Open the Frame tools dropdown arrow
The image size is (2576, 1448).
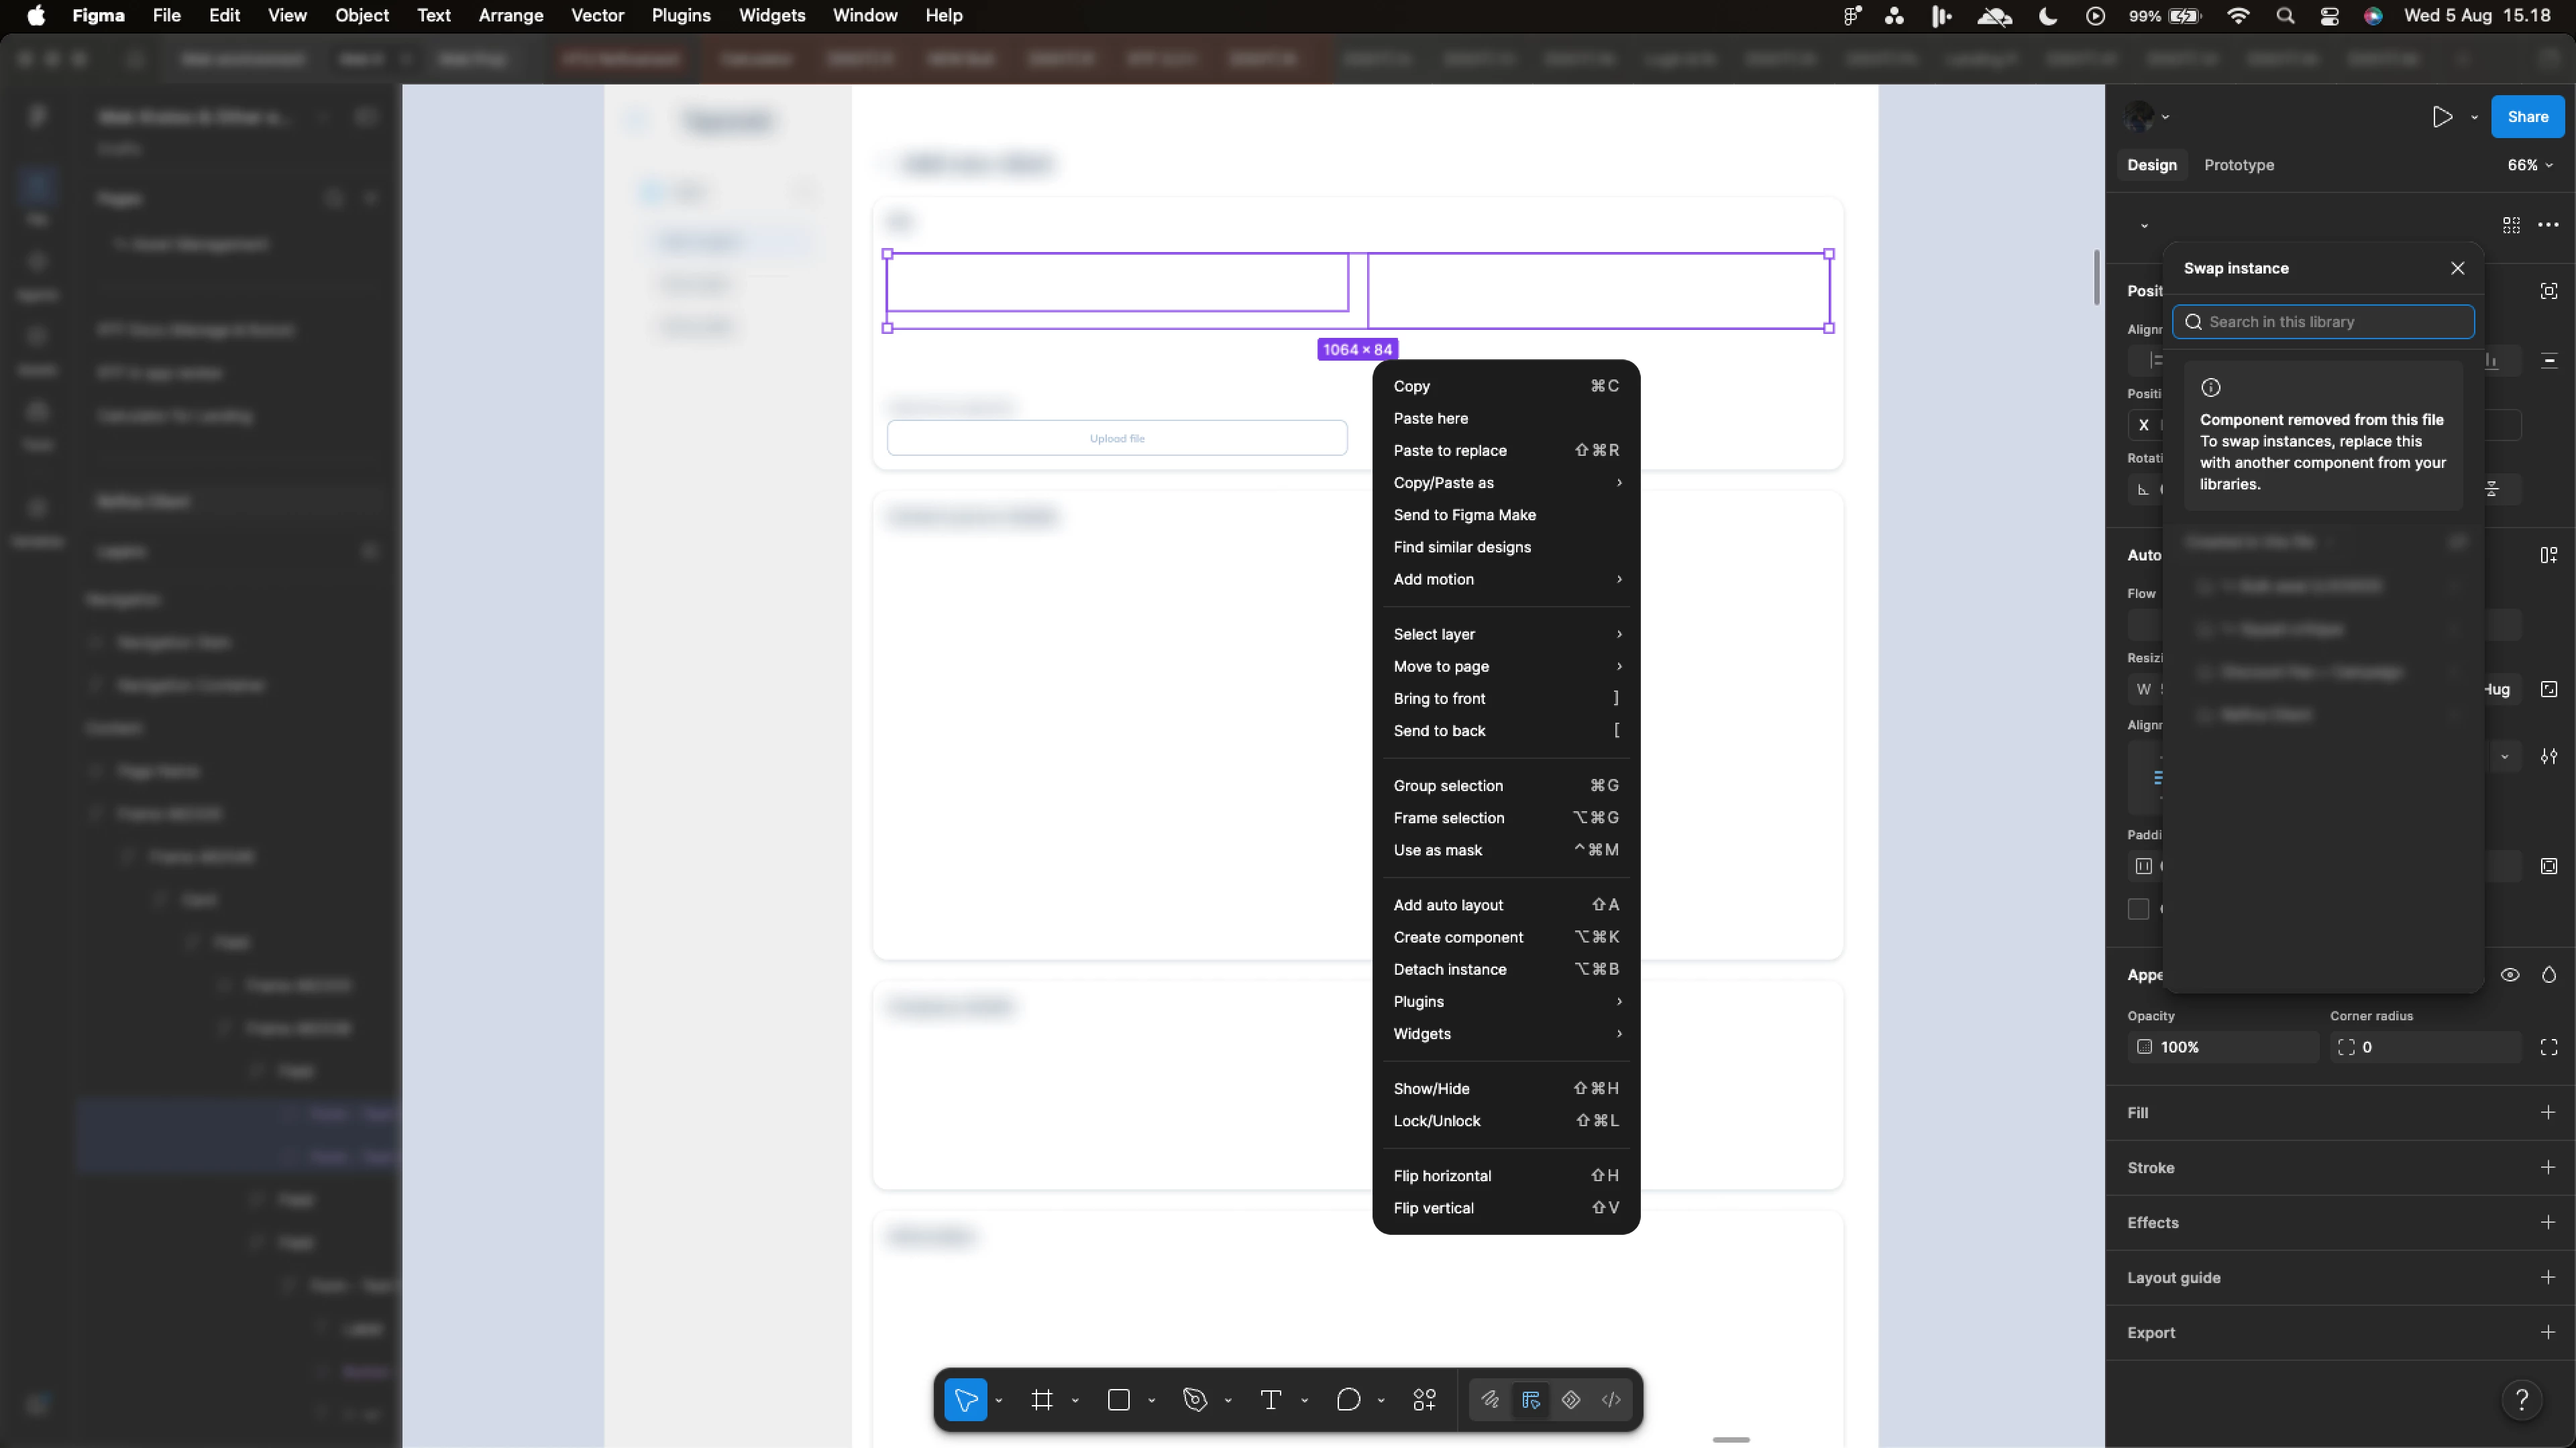point(1075,1400)
